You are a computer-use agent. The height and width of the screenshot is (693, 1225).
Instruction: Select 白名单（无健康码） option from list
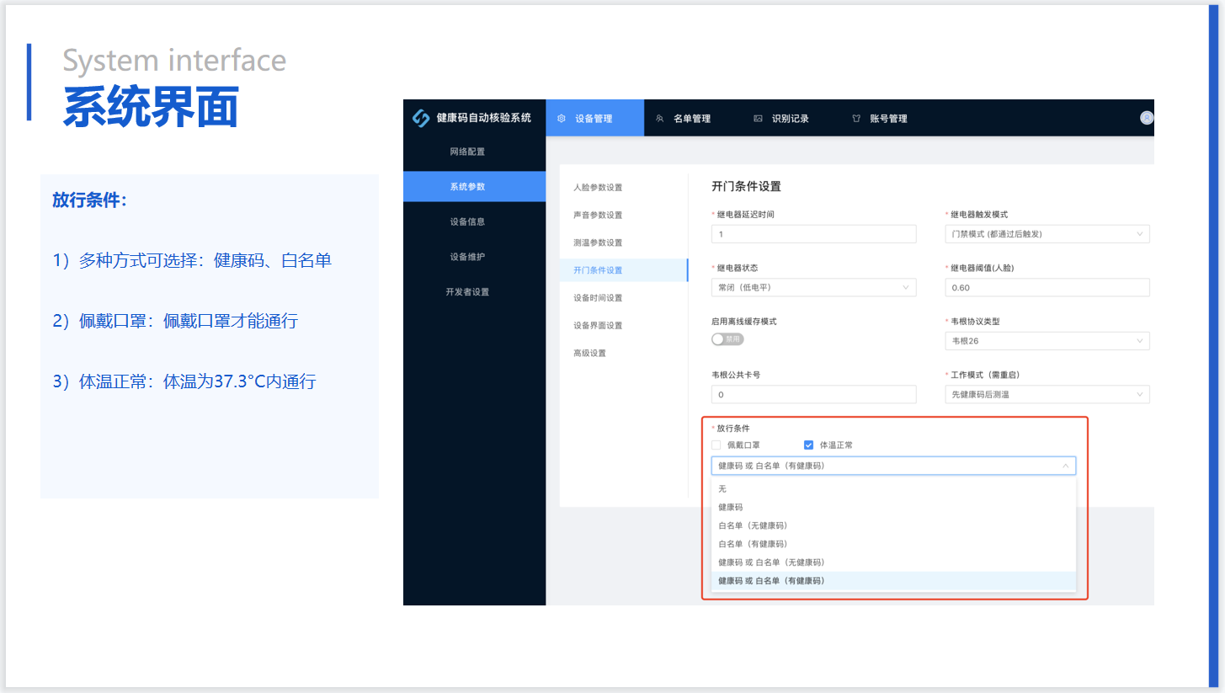point(753,525)
